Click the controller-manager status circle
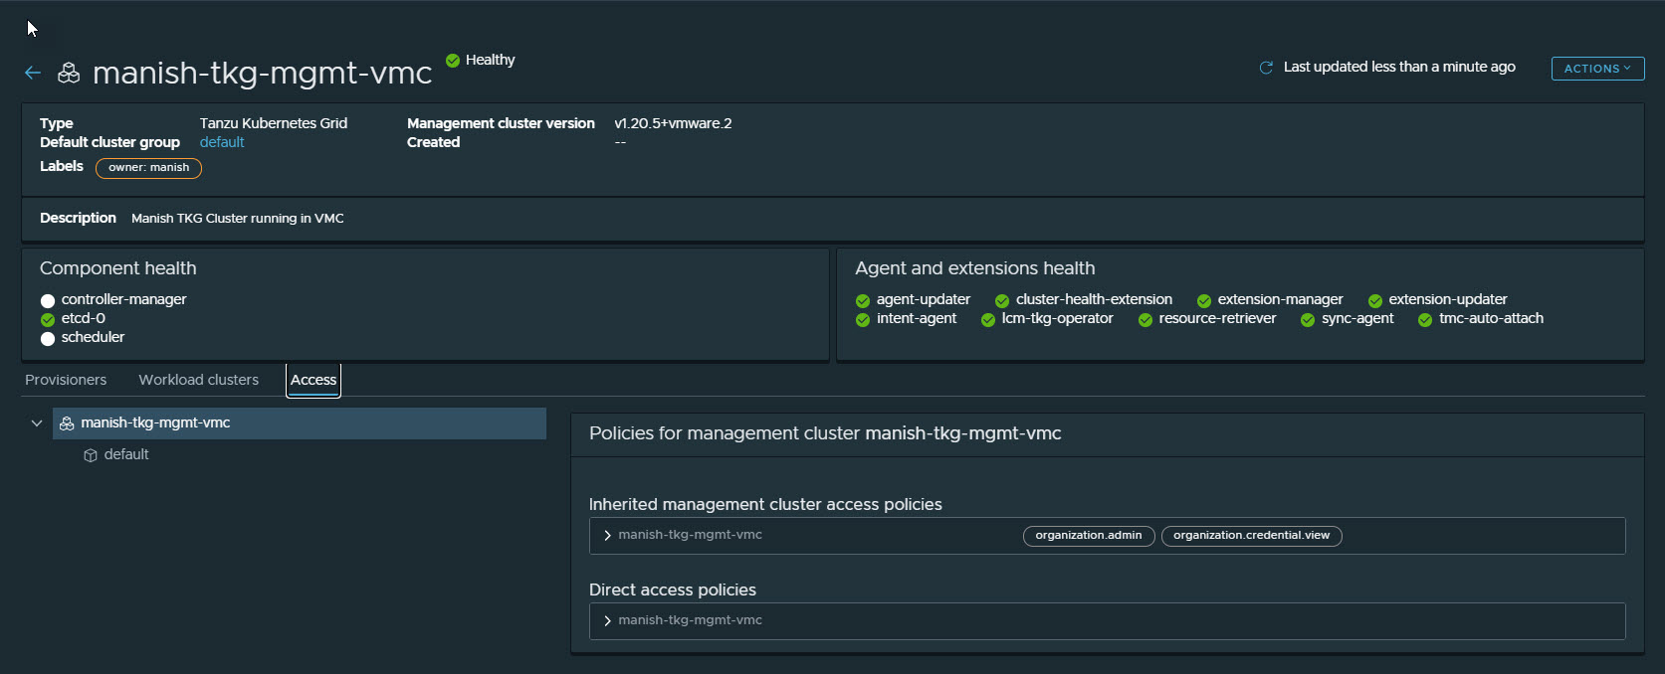Screen dimensions: 1665x674 (48, 301)
